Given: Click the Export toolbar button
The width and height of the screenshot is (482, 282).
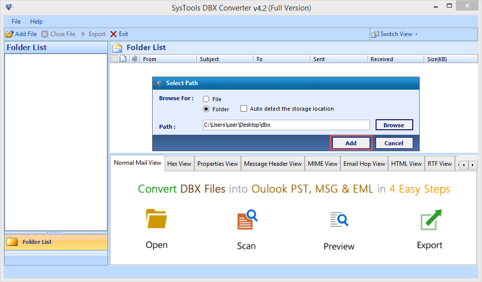Looking at the screenshot, I should click(93, 34).
